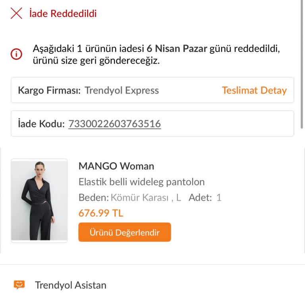Click the bold 6 Nisan Pazar date
Viewport: 305px width, 305px height.
(x=177, y=49)
